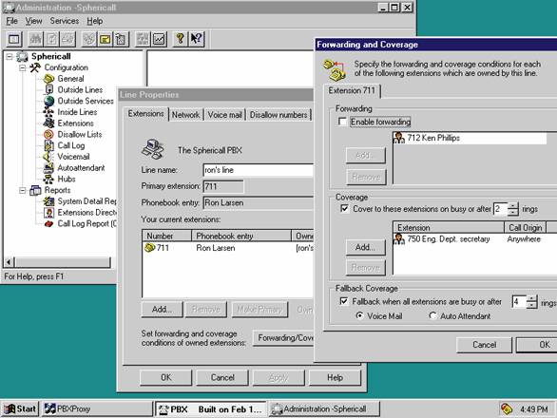Collapse the Sphericall root tree node
557x418 pixels.
[x=10, y=56]
